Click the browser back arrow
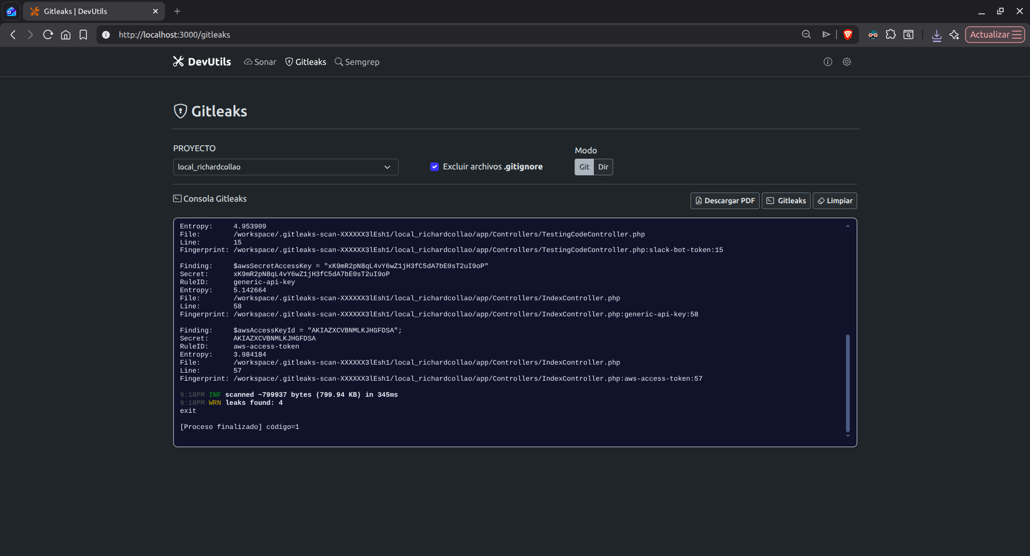Viewport: 1030px width, 556px height. pos(13,35)
